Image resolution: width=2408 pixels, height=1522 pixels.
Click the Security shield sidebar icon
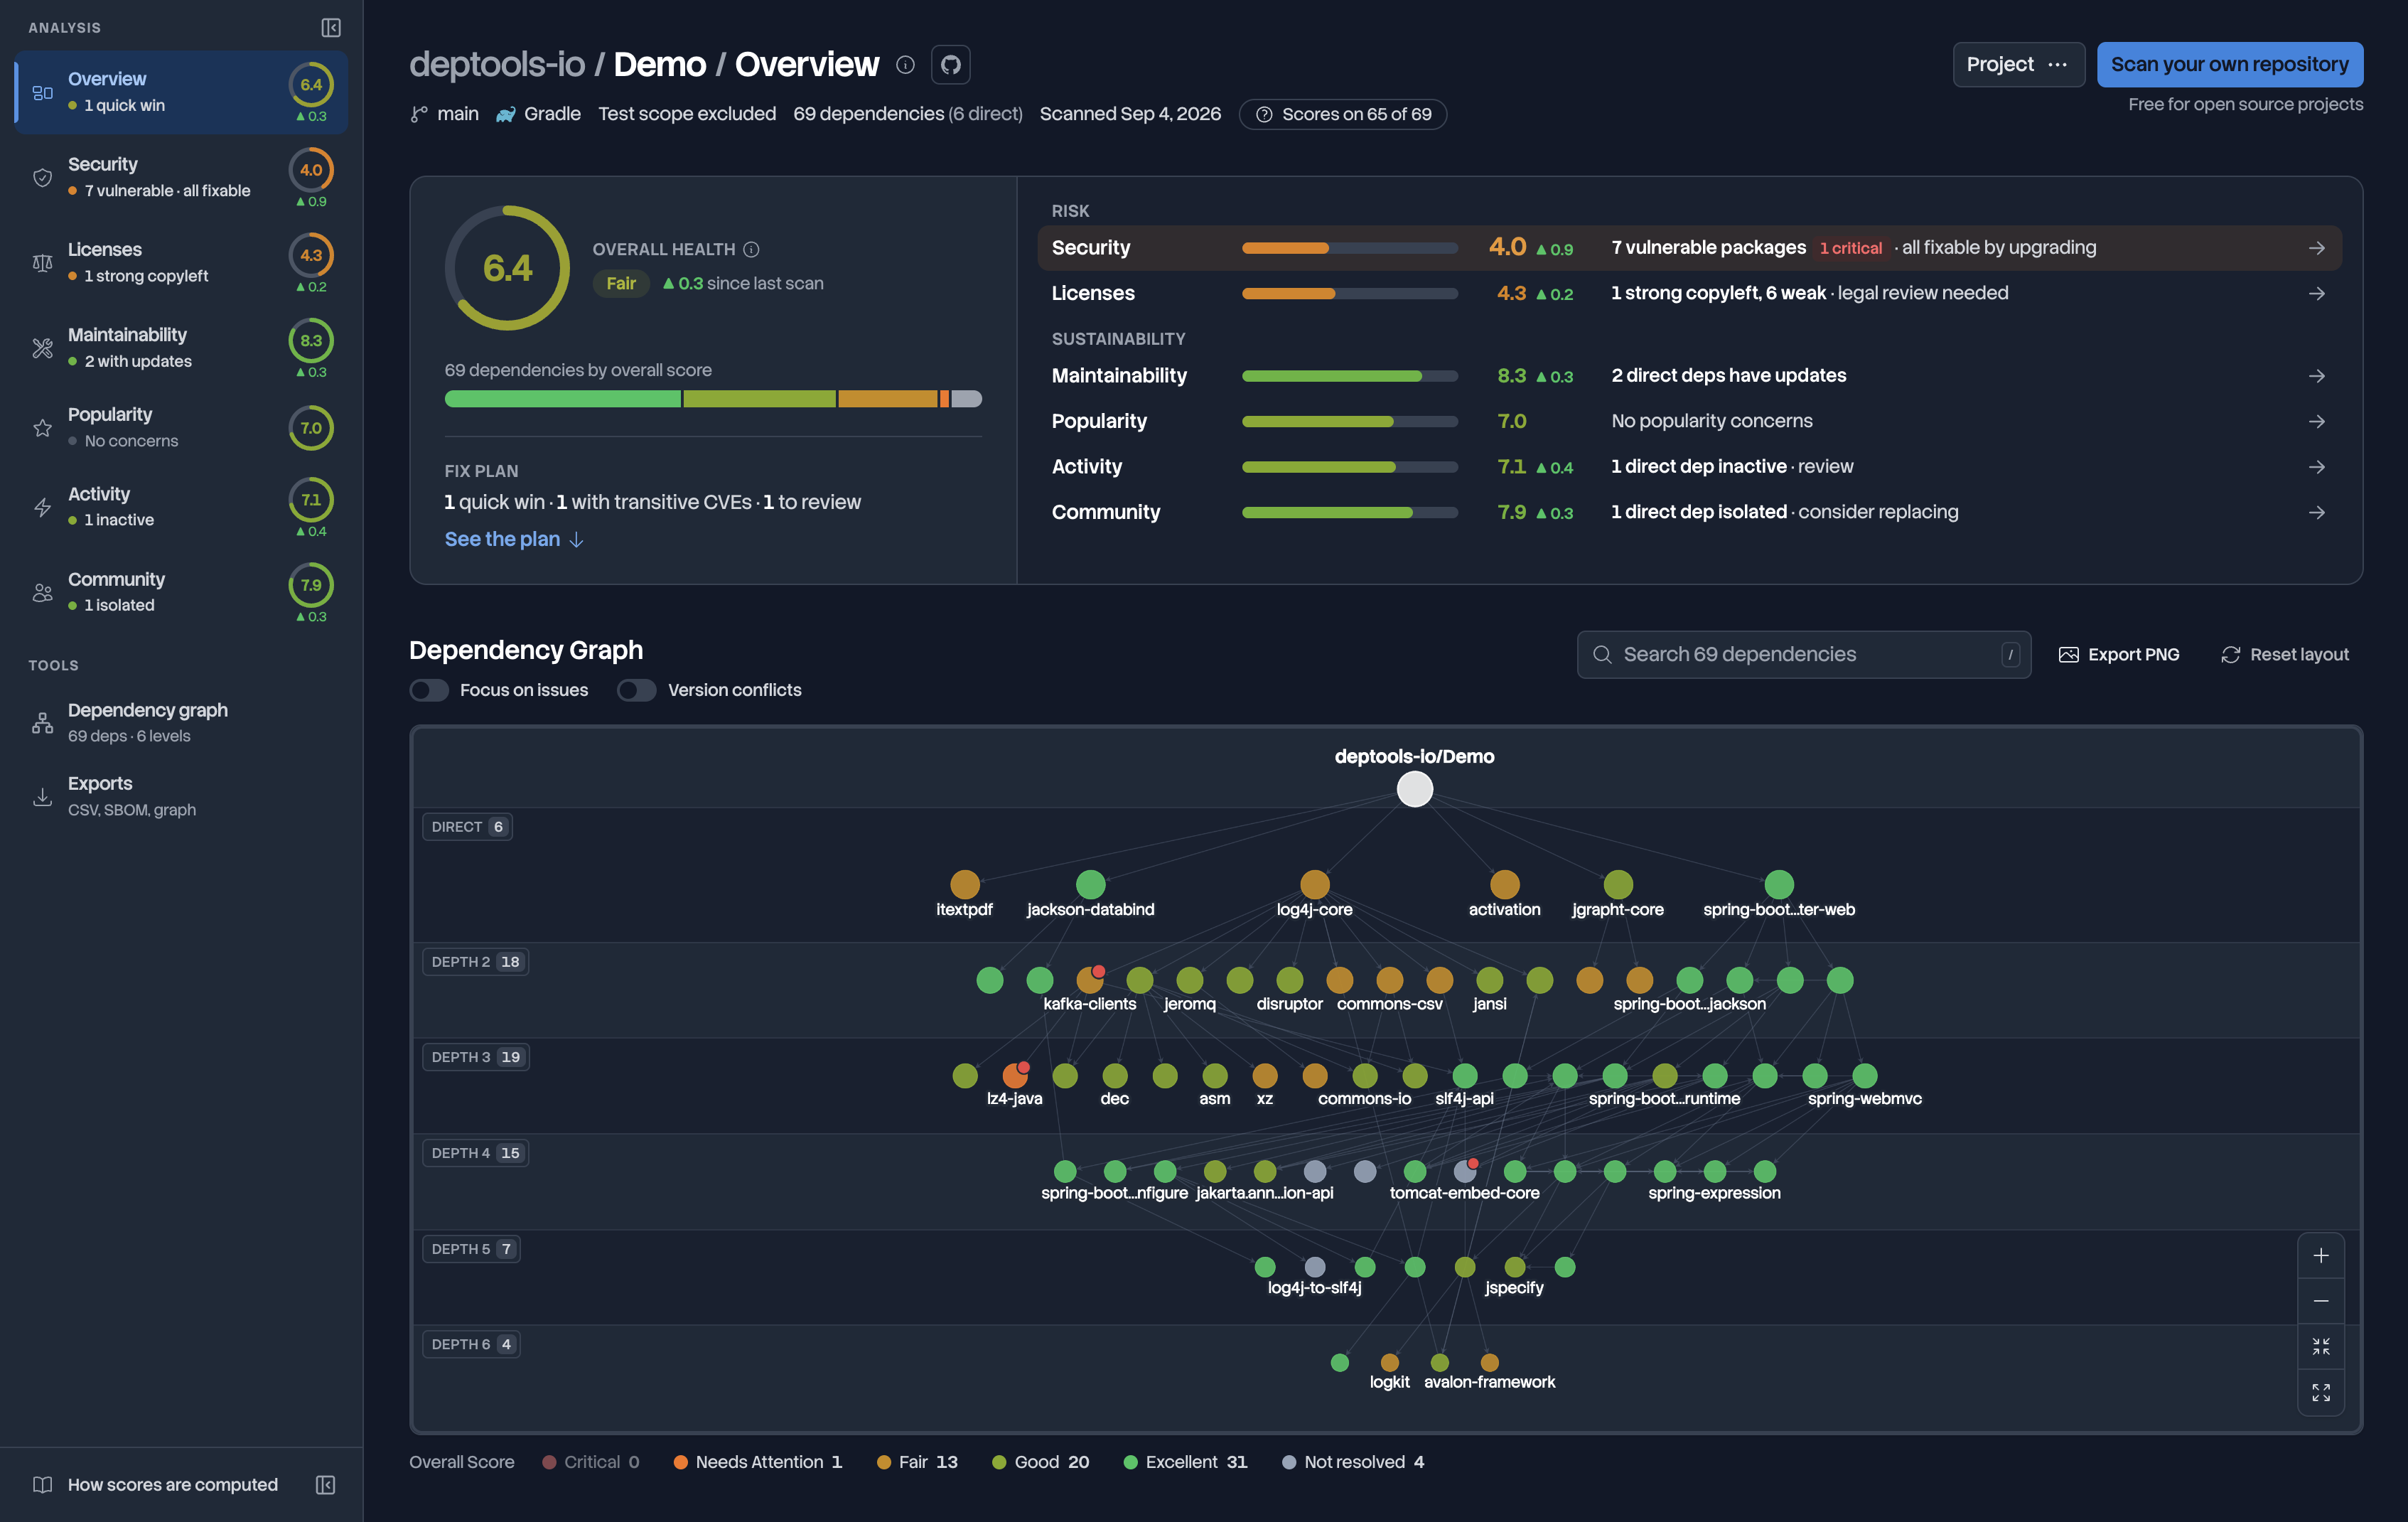(x=42, y=177)
